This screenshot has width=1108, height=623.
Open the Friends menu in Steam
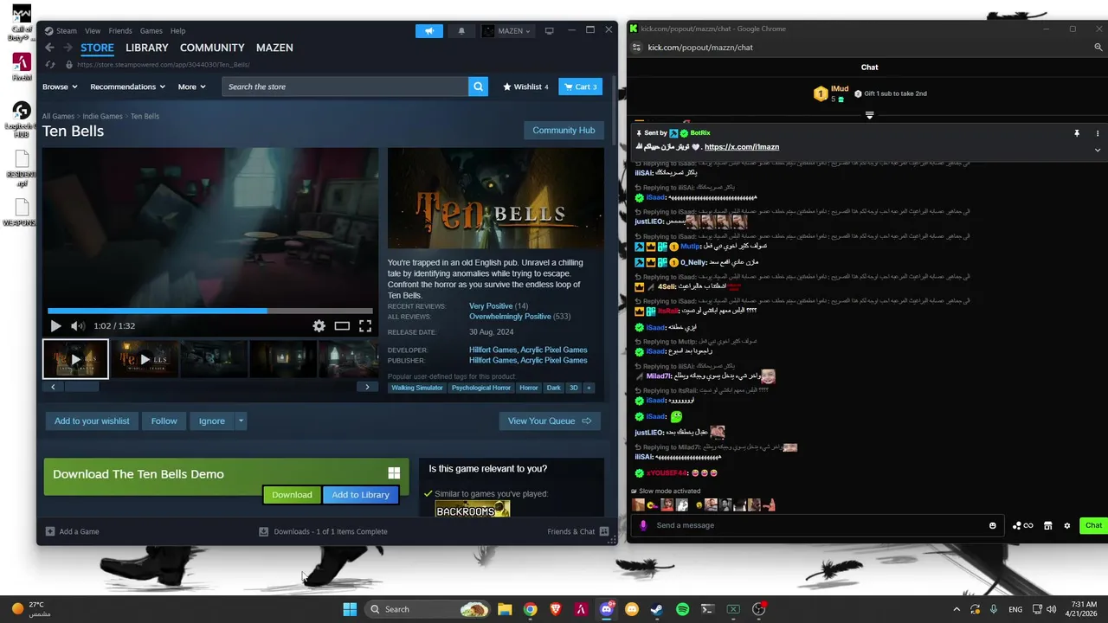[x=120, y=31]
